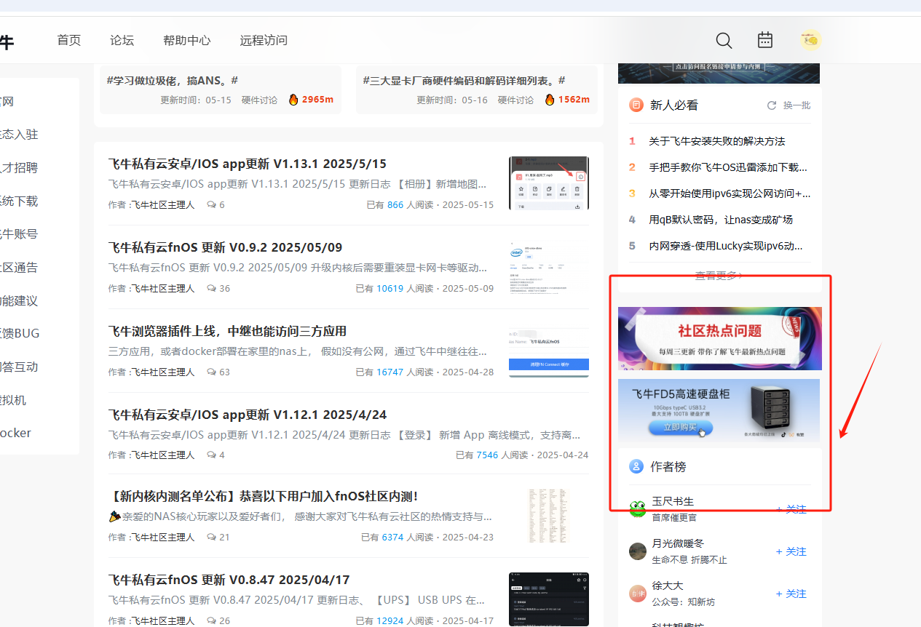Image resolution: width=921 pixels, height=627 pixels.
Task: Open post 飞牛私有云安卓/IOS app更新 V1.12.1
Action: 248,415
